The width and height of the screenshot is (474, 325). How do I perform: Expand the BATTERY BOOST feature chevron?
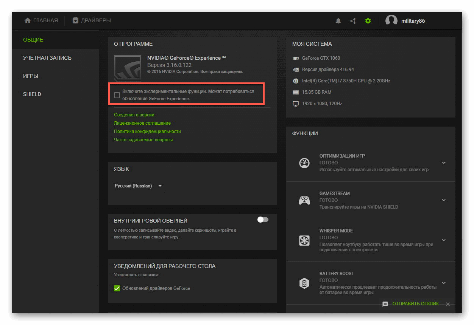(x=444, y=283)
